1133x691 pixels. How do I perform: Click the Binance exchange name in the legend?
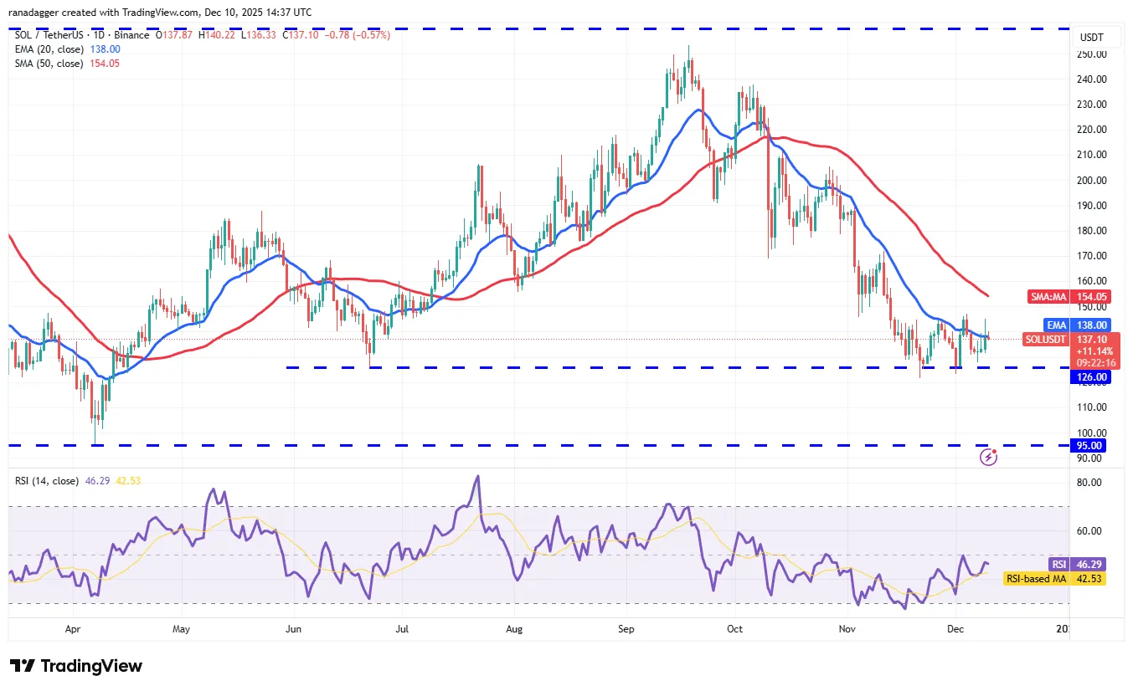(131, 35)
